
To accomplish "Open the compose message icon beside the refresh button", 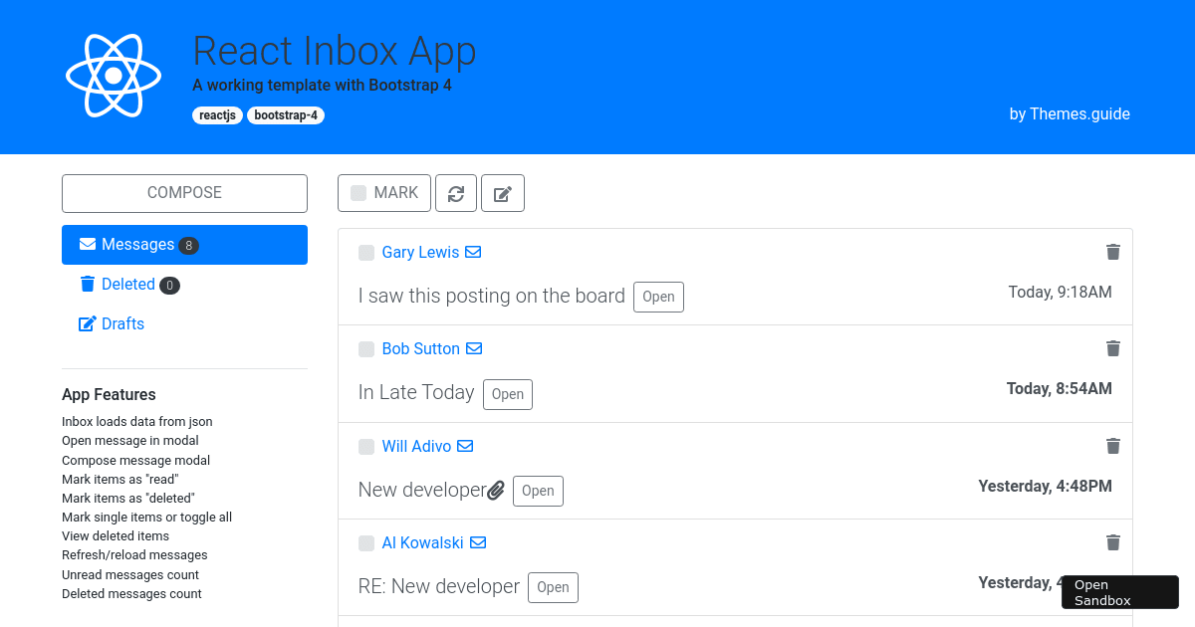I will (x=503, y=192).
